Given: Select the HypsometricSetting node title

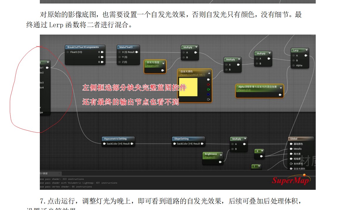Looking at the screenshot, I should pyautogui.click(x=115, y=139).
